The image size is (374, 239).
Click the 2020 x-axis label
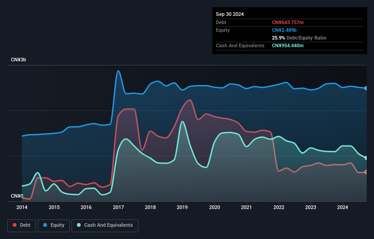[x=215, y=207]
